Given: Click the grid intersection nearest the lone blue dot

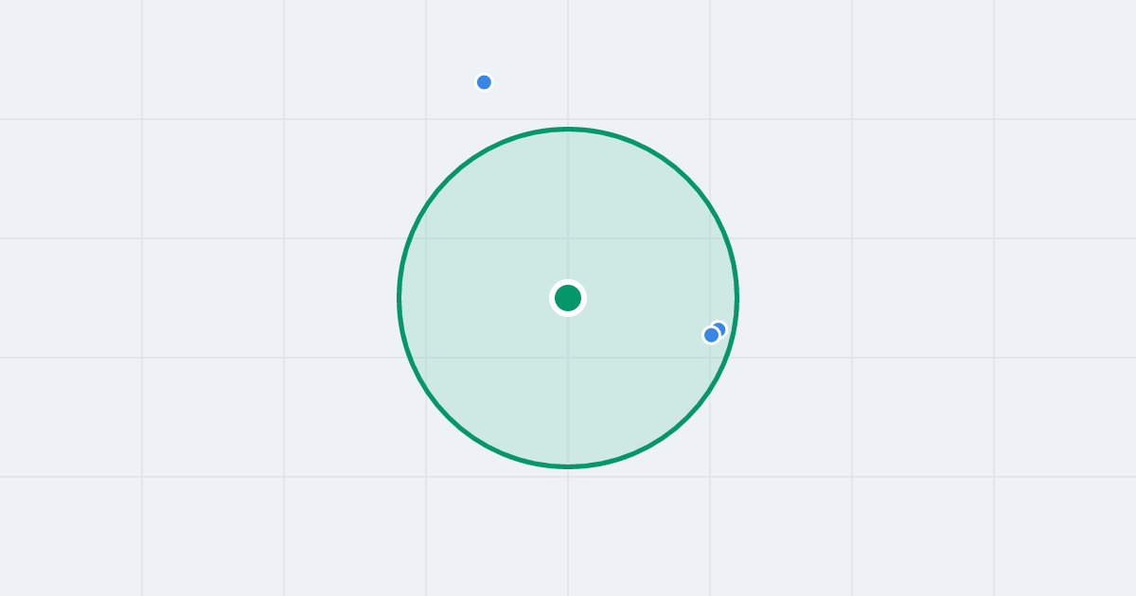Looking at the screenshot, I should pos(426,119).
